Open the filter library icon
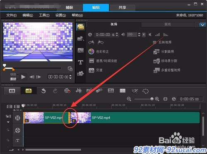This screenshot has width=207, height=154. pos(81,74)
